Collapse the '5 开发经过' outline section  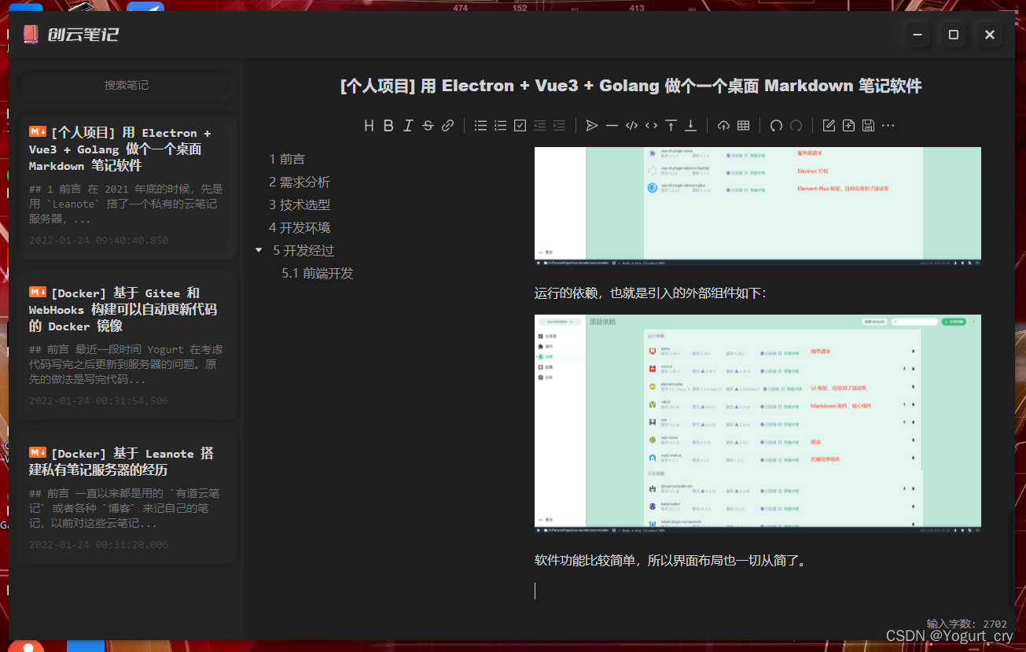click(259, 250)
